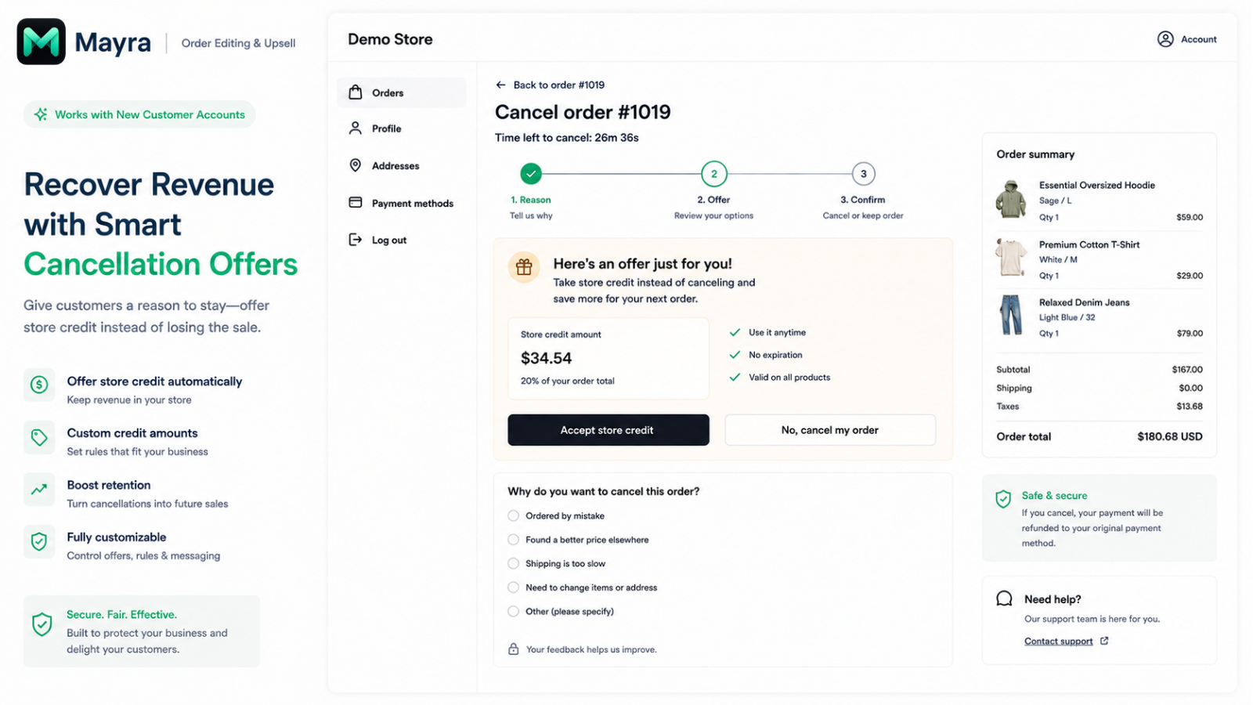This screenshot has width=1253, height=705.
Task: Click step 3 Confirm progress circle
Action: [863, 174]
